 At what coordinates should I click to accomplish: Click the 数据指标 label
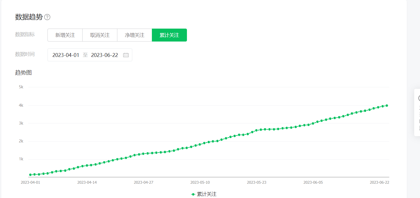click(x=25, y=34)
